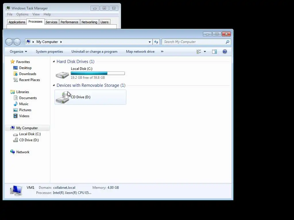Switch to Services tab in Task Manager
This screenshot has width=294, height=220.
51,22
